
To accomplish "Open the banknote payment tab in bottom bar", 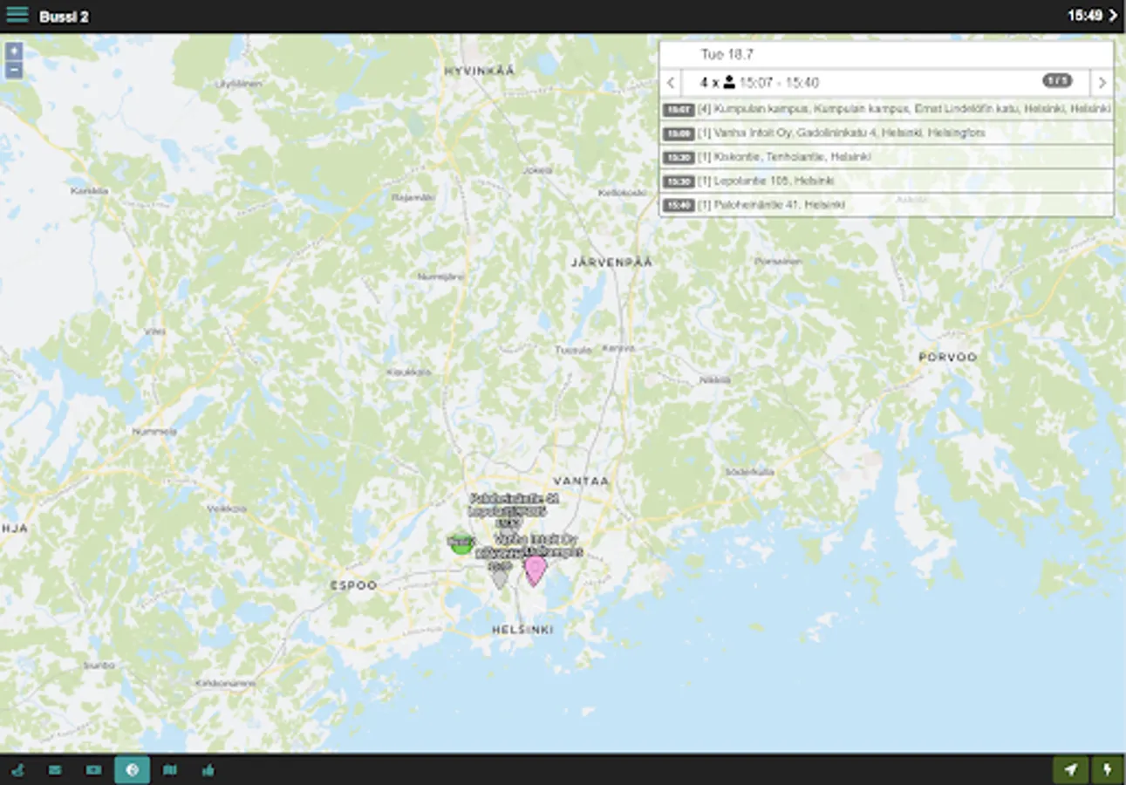I will 93,770.
